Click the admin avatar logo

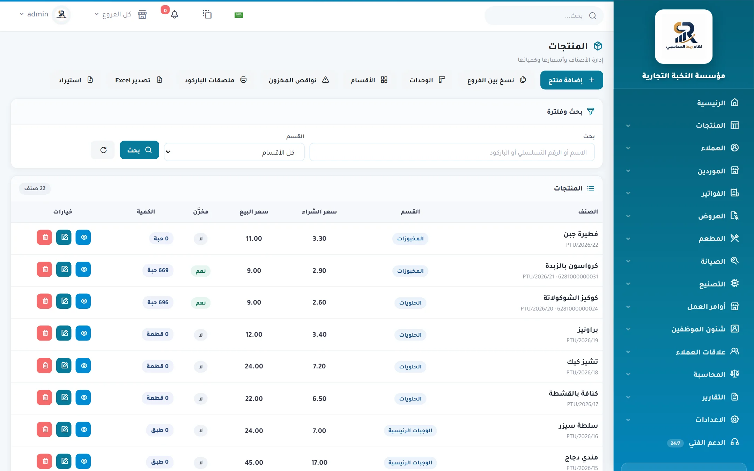click(61, 15)
